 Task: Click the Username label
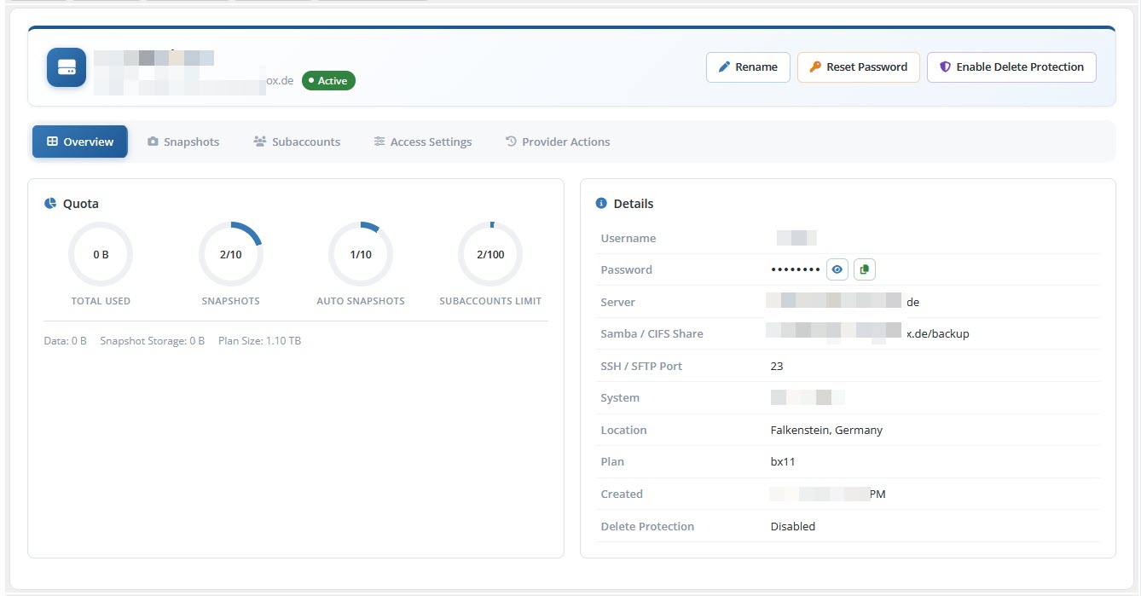tap(628, 238)
